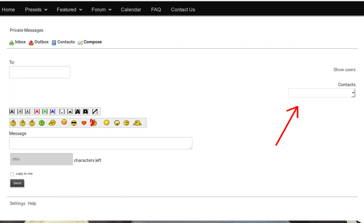This screenshot has height=223, width=364.
Task: Apply green text color formatting
Action: [45, 111]
